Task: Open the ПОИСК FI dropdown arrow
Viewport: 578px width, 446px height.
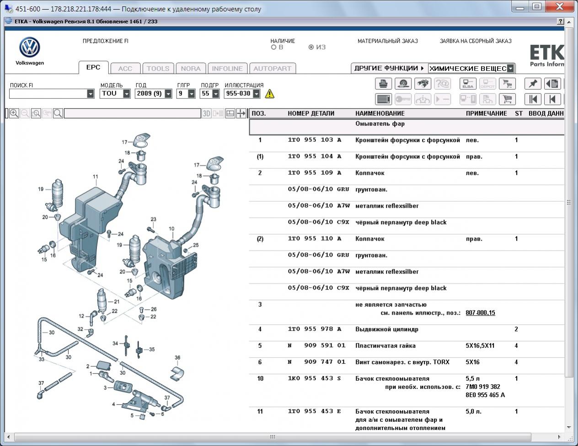Action: [x=90, y=94]
